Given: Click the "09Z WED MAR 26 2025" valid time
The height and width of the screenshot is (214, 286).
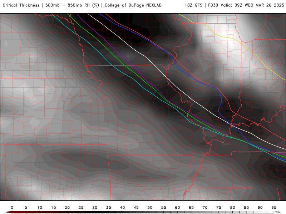Looking at the screenshot, I should click(x=260, y=5).
